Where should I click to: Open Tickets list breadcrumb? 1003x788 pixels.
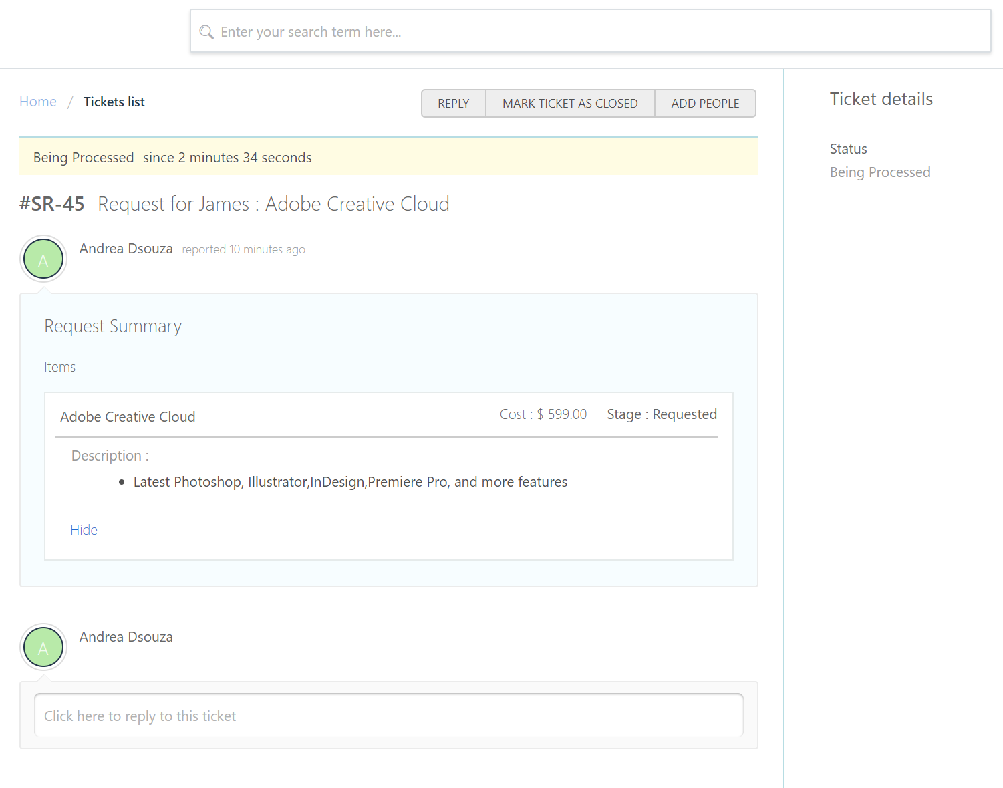point(114,102)
